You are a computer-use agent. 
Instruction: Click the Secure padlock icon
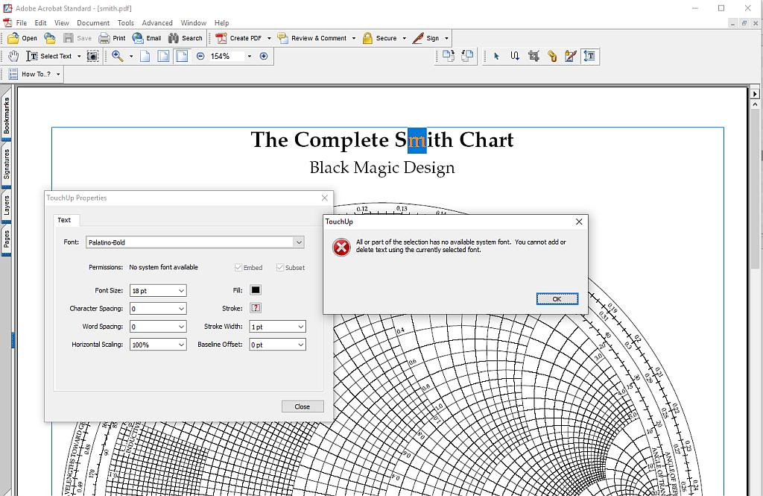(x=367, y=38)
